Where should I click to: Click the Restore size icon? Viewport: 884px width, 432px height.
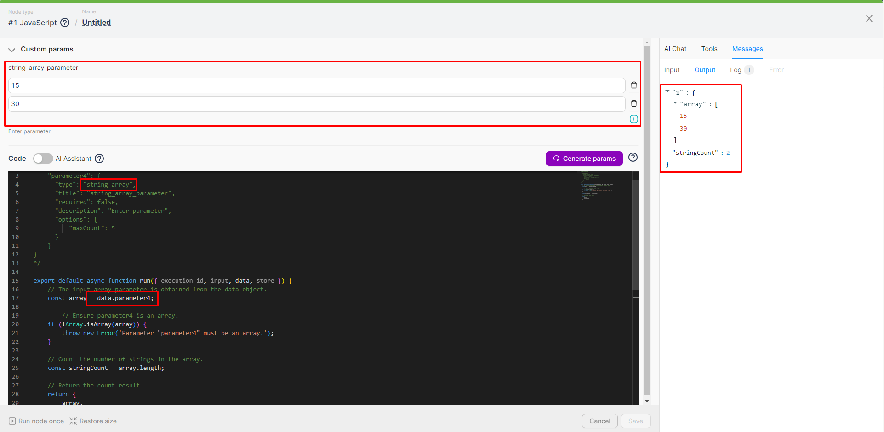click(x=73, y=421)
